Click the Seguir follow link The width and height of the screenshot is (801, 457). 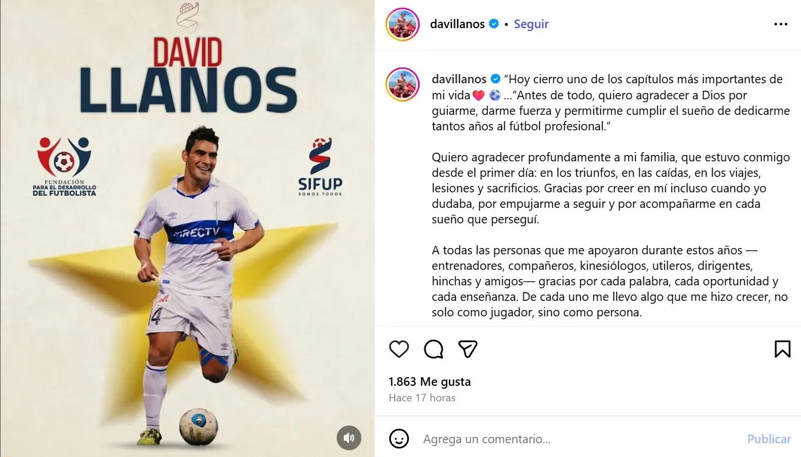(x=531, y=24)
